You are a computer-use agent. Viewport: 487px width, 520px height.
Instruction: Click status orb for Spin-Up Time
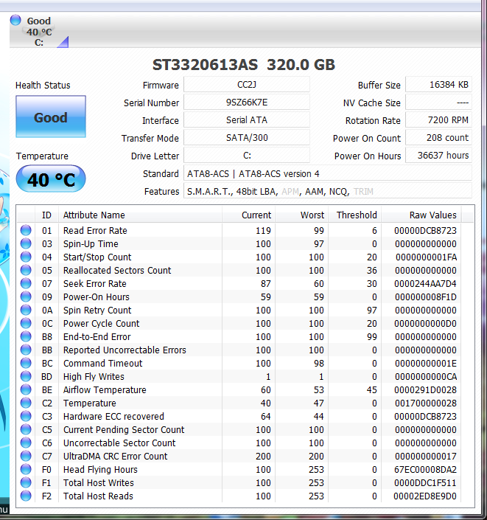26,243
